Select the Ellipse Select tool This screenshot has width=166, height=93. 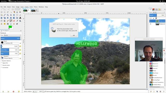(x=5, y=12)
